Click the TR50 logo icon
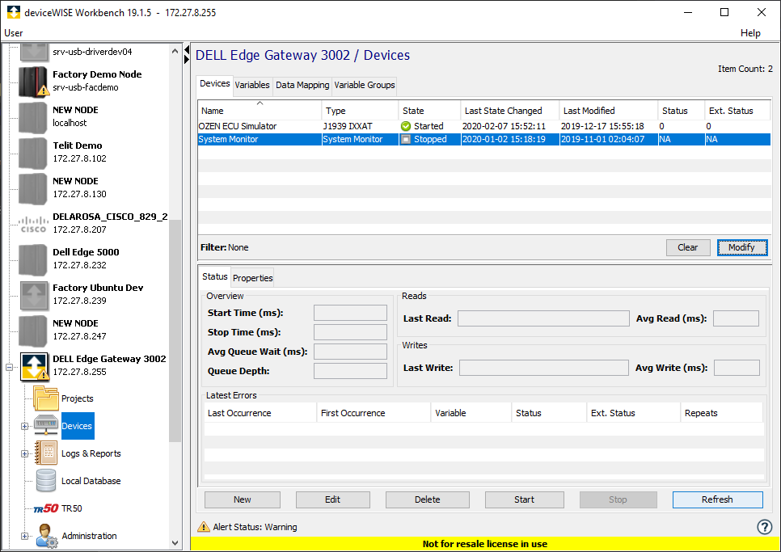Viewport: 781px width, 552px height. 46,508
